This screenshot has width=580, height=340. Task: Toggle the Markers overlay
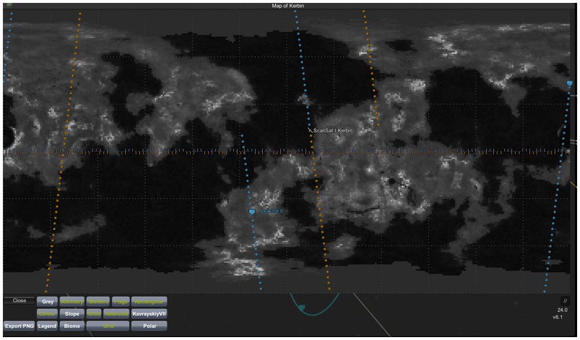tap(98, 302)
